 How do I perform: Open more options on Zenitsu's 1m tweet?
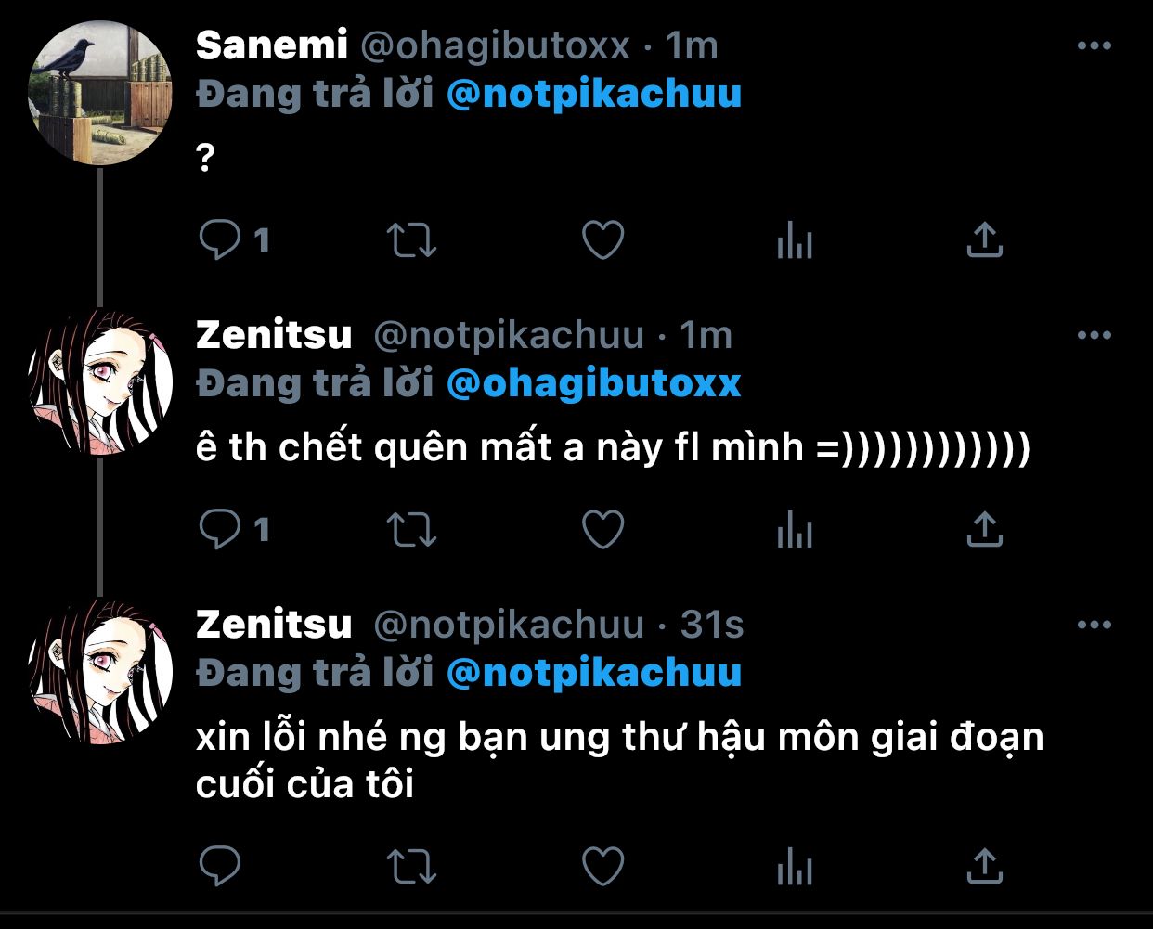1094,335
